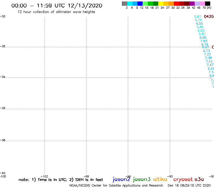Click the red 'cryosat' satellite label

point(183,179)
